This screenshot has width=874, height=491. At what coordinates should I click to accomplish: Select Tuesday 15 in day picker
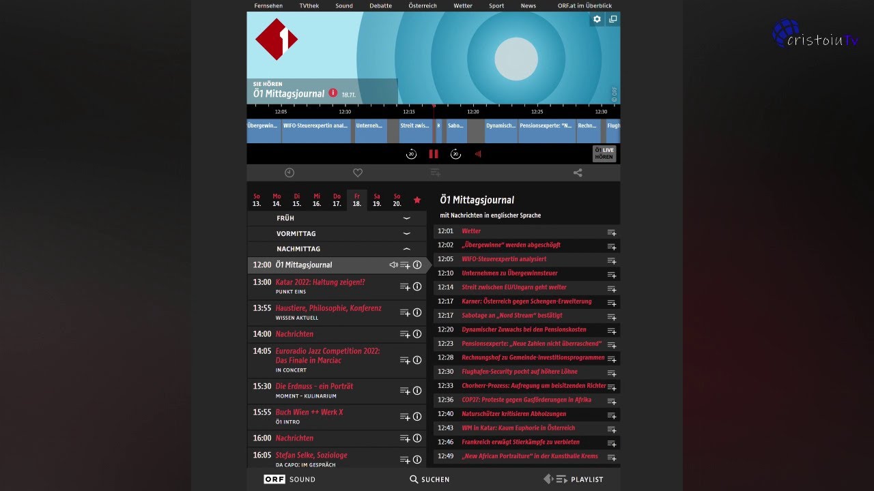(x=297, y=200)
